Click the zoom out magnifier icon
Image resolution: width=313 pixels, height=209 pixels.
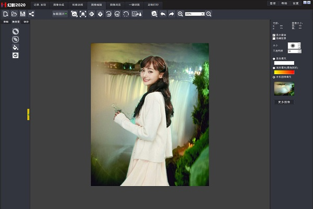(209, 14)
